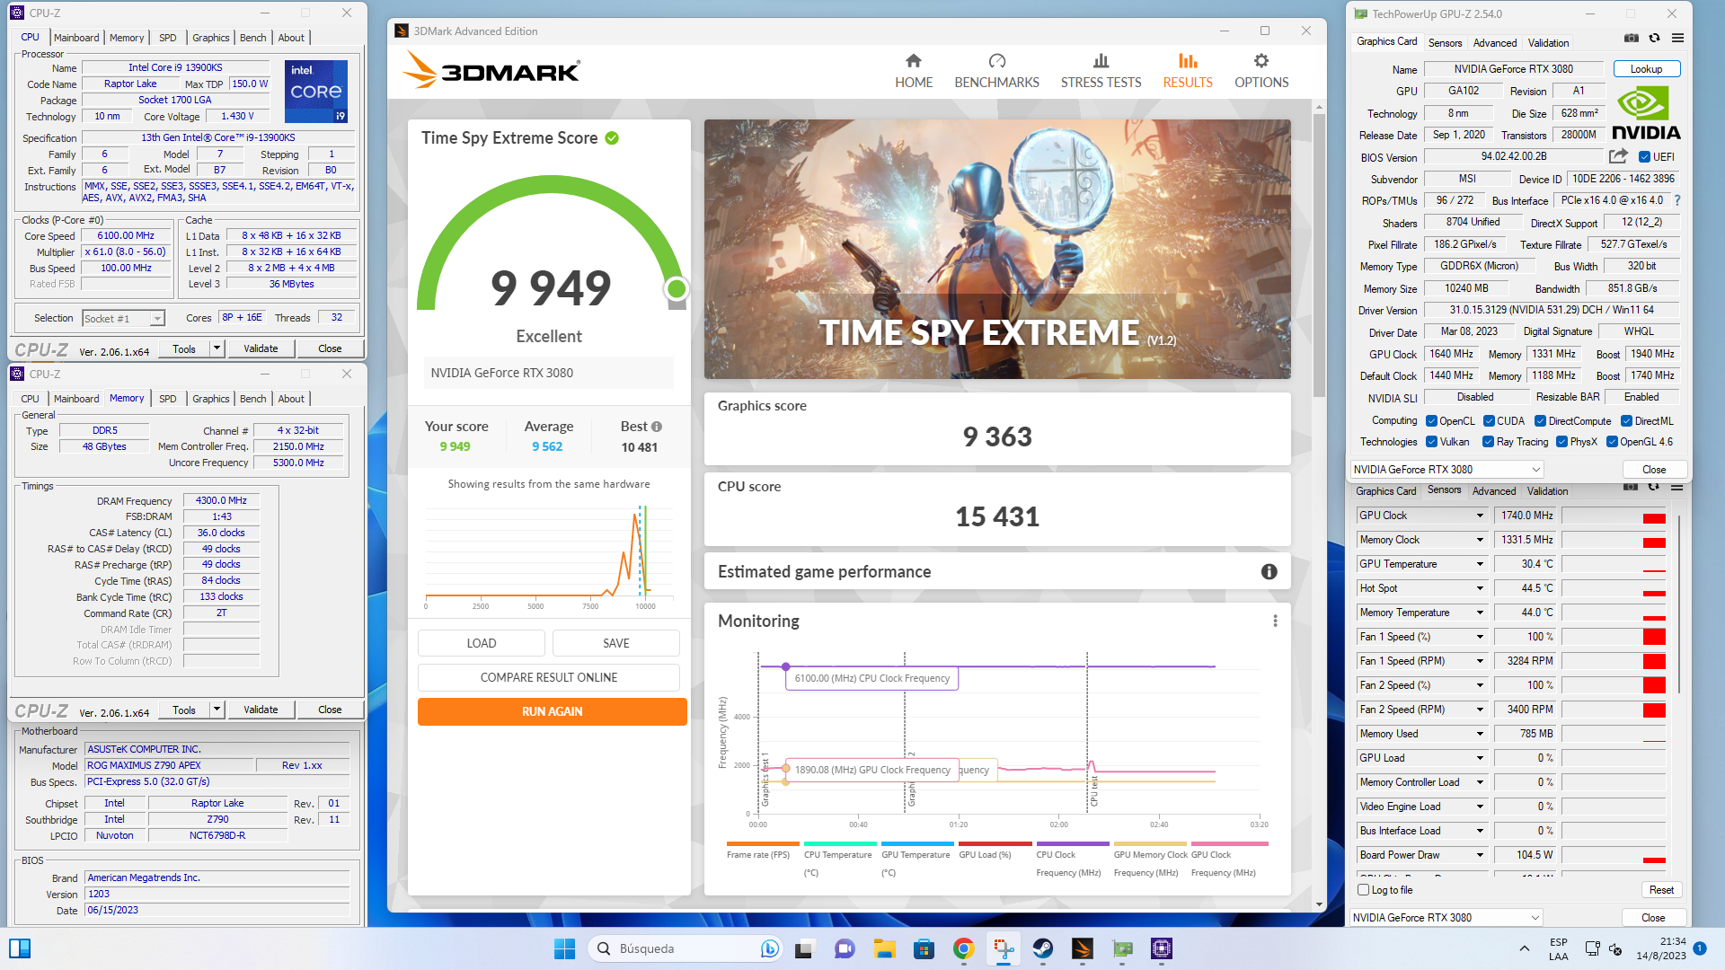Screen dimensions: 1725x970
Task: Switch to Sensors tab in GPU-Z top window
Action: [1445, 43]
